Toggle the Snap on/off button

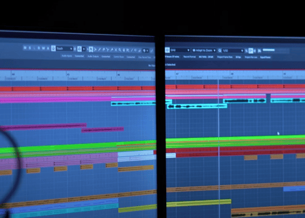tap(167, 50)
